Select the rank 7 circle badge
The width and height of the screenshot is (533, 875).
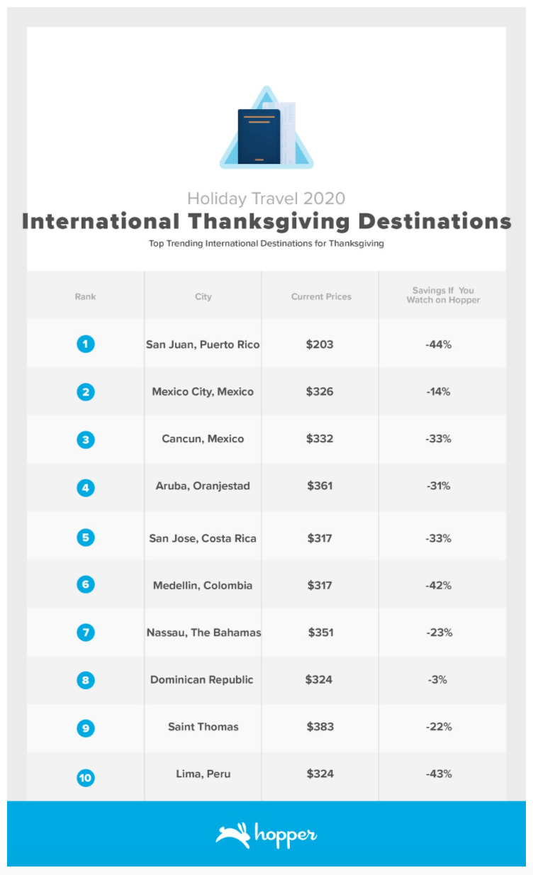(86, 632)
